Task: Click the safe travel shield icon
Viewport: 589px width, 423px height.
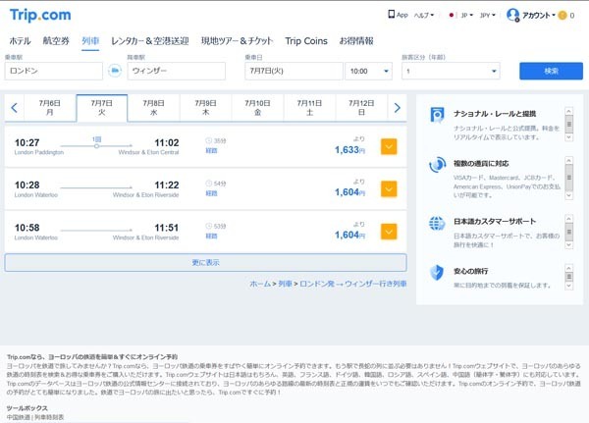Action: [x=437, y=273]
